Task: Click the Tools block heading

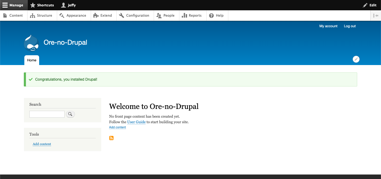Action: click(34, 134)
